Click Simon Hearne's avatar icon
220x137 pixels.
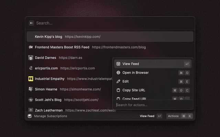31,89
